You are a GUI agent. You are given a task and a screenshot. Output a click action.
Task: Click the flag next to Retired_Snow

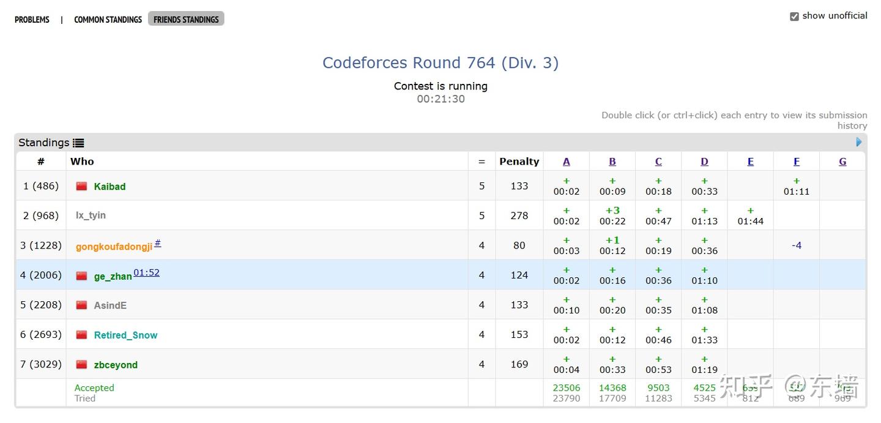click(x=81, y=335)
